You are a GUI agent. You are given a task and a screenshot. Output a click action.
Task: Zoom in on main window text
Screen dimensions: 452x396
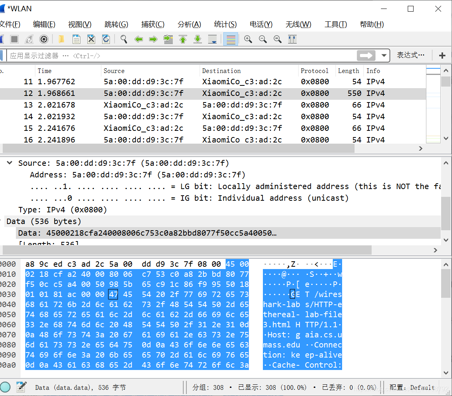pyautogui.click(x=248, y=39)
